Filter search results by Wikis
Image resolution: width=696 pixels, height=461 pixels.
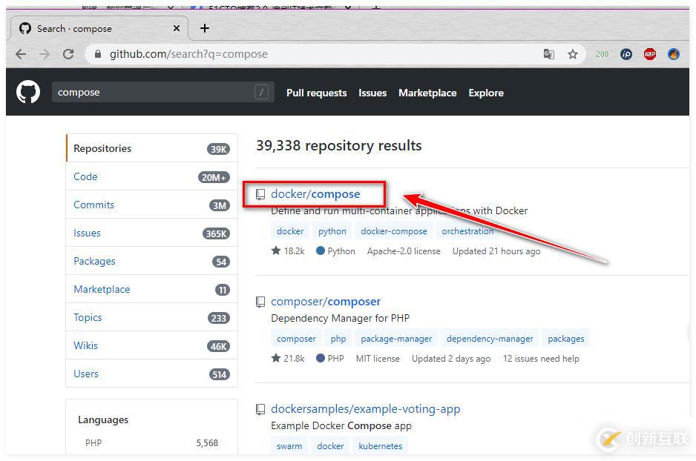152,345
